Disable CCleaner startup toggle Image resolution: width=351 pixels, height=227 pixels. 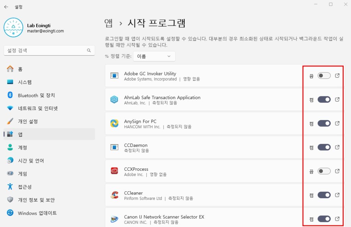tap(324, 195)
